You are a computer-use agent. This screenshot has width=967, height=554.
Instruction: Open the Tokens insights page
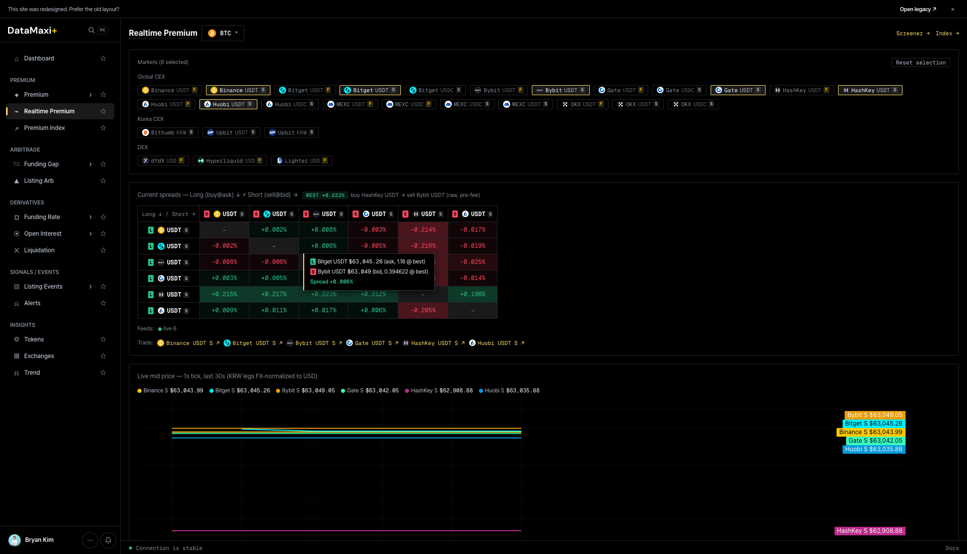[x=34, y=339]
